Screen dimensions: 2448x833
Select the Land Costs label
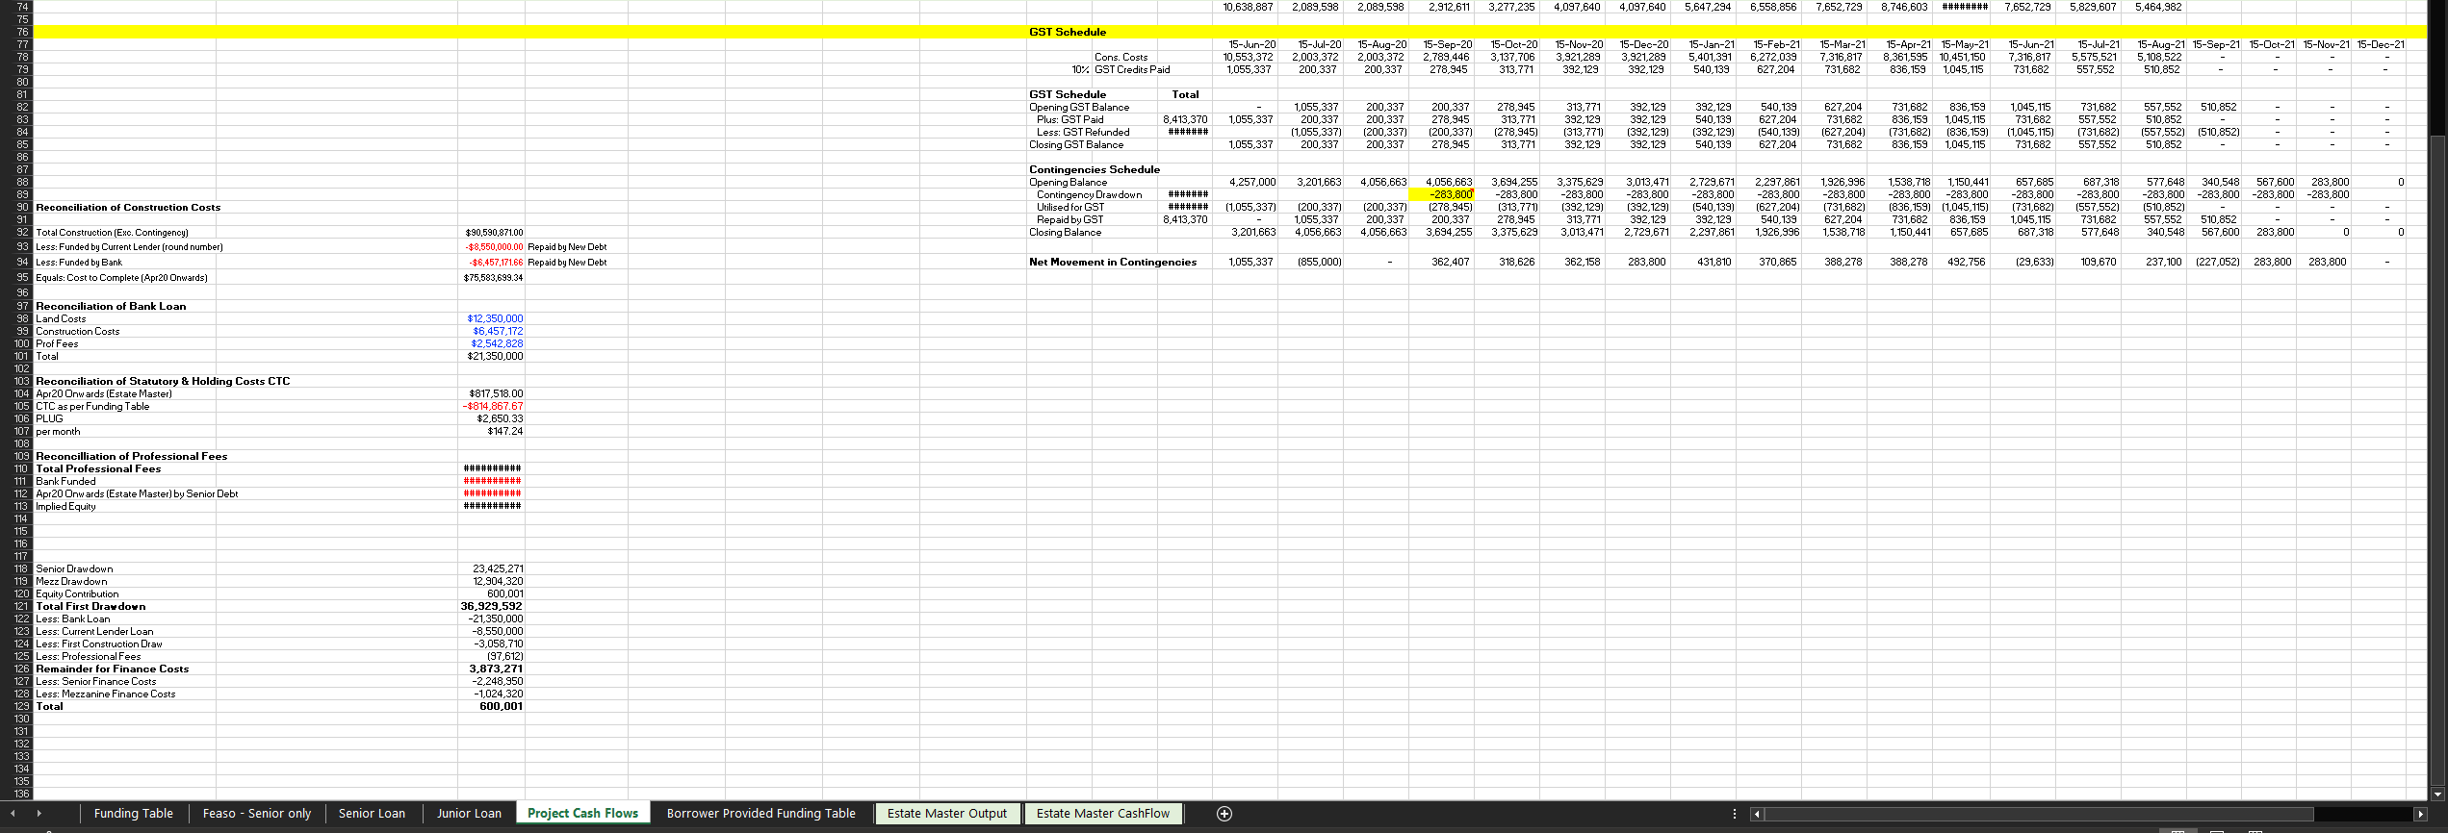[61, 318]
